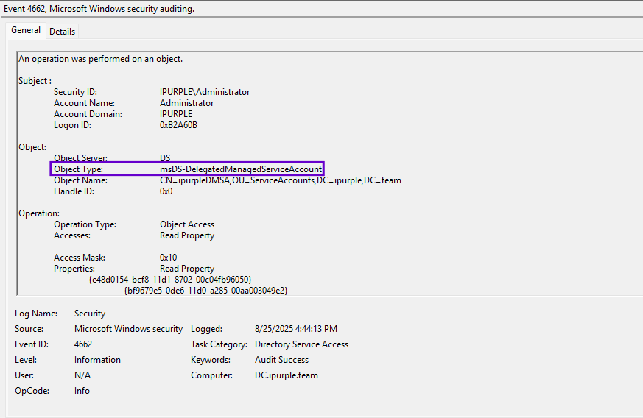The height and width of the screenshot is (418, 643).
Task: Click the Logon ID value 0xB2A60B
Action: [178, 125]
